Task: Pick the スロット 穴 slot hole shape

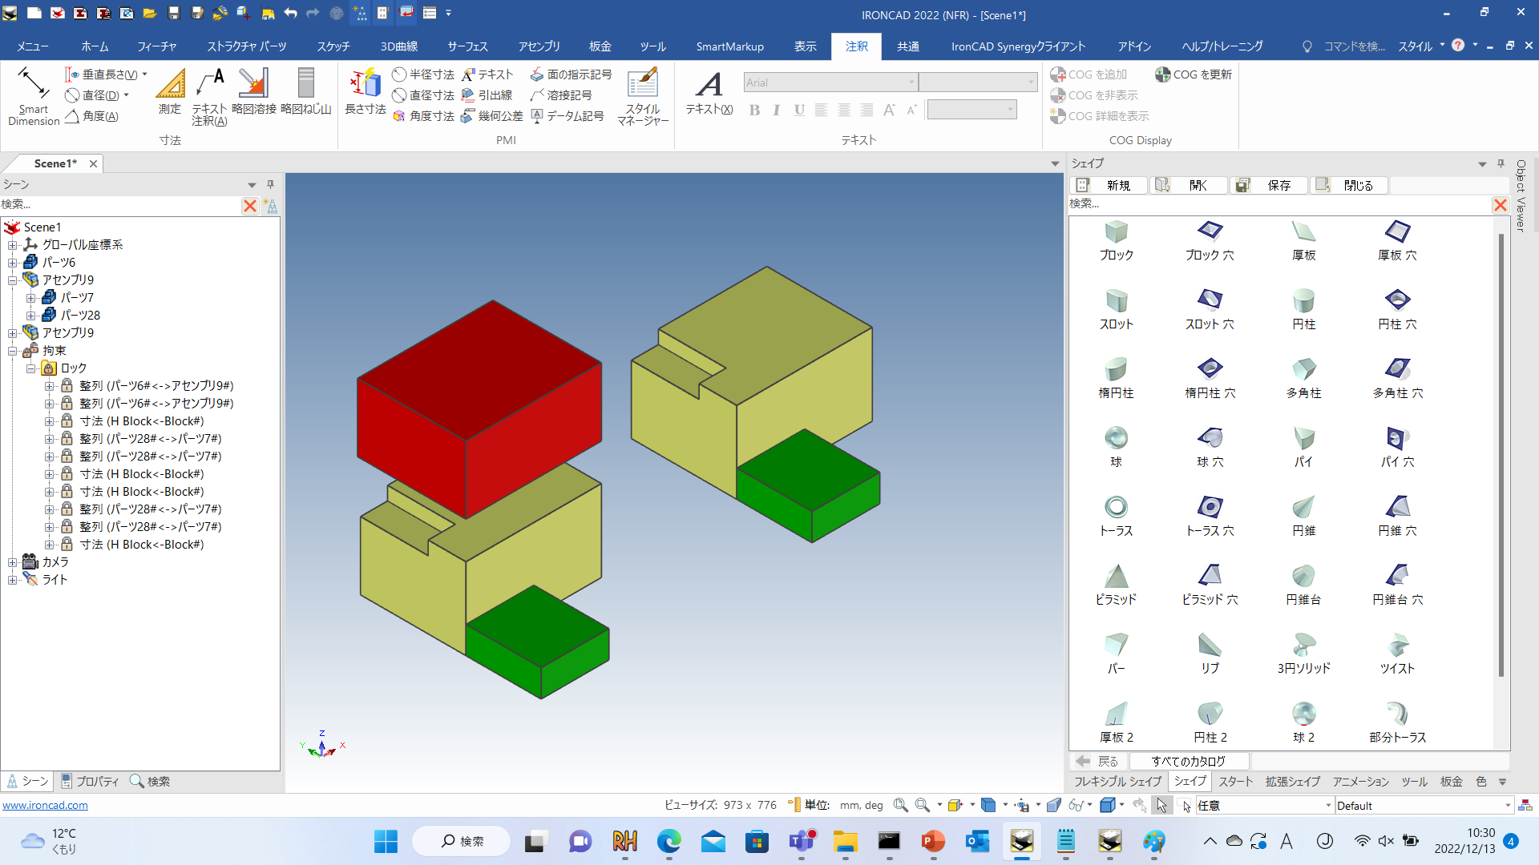Action: tap(1210, 309)
